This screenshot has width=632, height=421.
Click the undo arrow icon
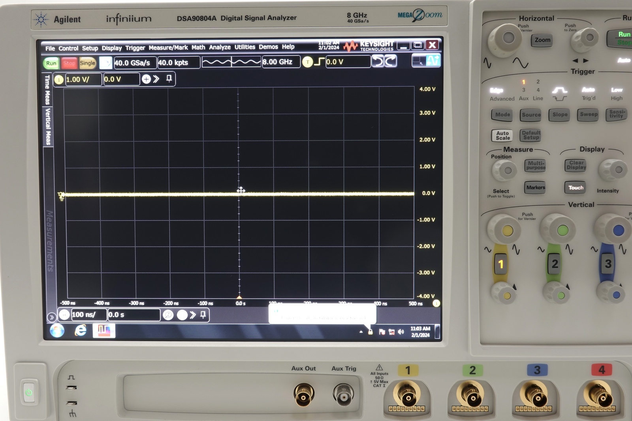tap(378, 61)
